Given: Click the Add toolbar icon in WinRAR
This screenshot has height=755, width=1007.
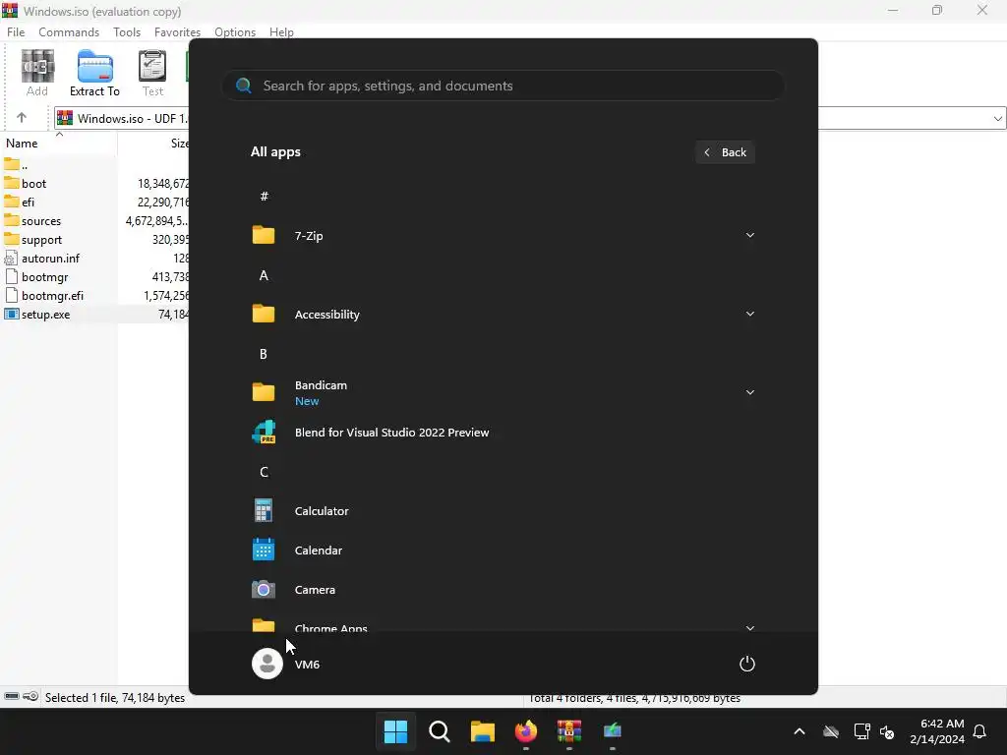Looking at the screenshot, I should (x=37, y=73).
